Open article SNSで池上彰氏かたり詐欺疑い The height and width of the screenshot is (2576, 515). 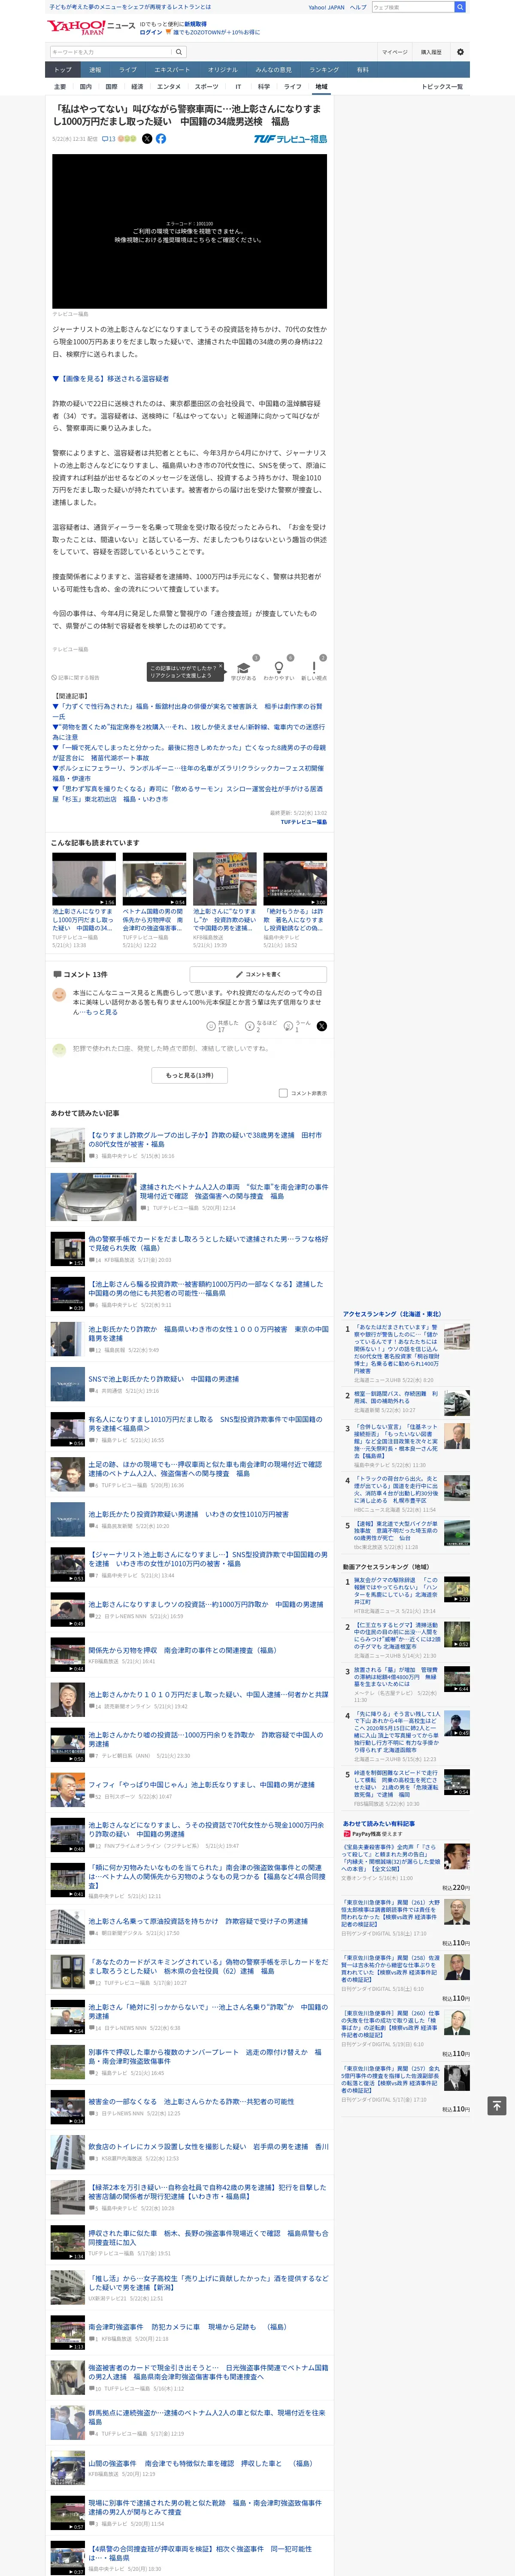[x=163, y=1379]
